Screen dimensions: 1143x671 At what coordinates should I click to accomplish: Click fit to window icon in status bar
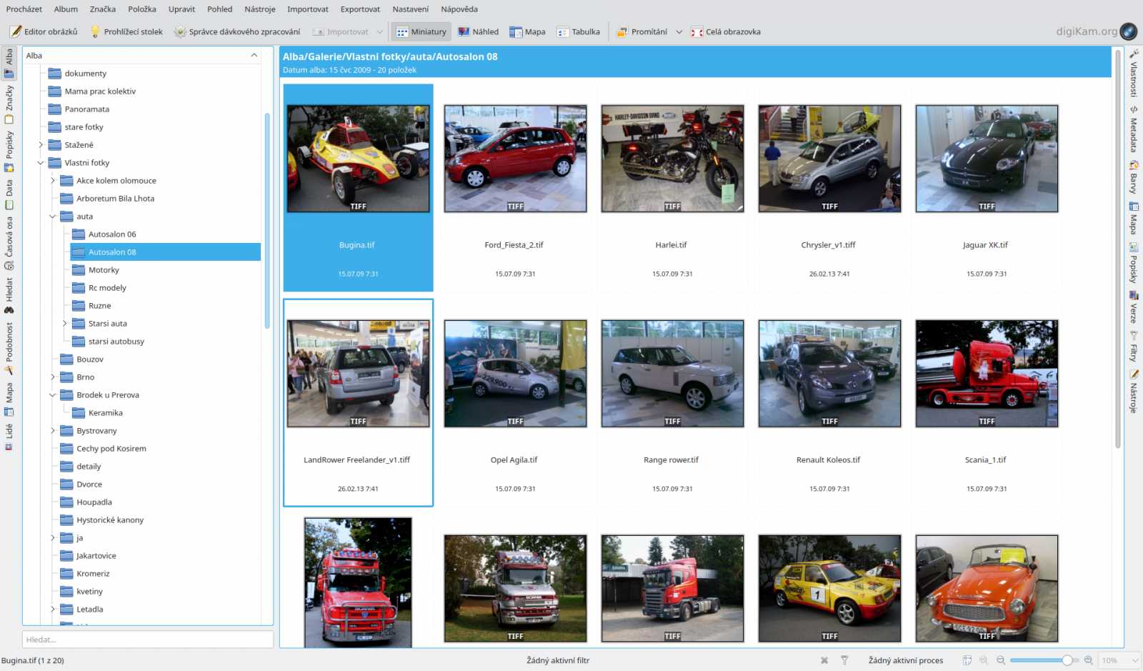[x=967, y=660]
